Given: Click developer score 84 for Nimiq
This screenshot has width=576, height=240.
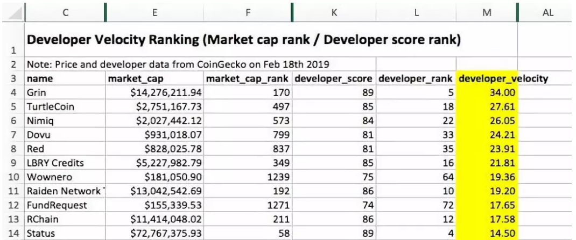Looking at the screenshot, I should tap(334, 121).
